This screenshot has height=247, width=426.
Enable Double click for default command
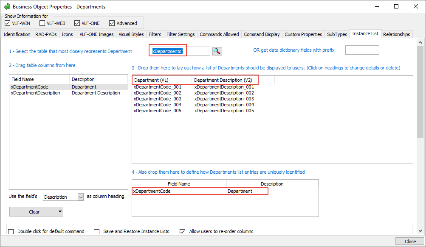pyautogui.click(x=11, y=232)
